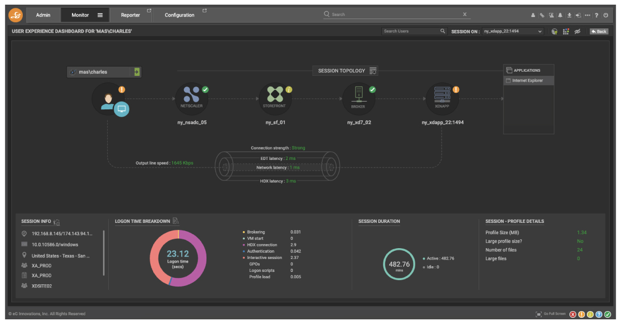Click the green check badge on NetScaler
Viewport: 621px width, 324px height.
(205, 89)
